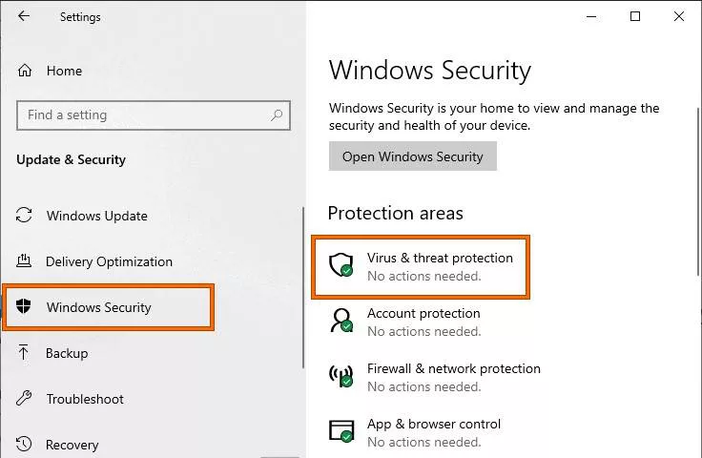The image size is (702, 458).
Task: Go to Troubleshoot settings page
Action: 85,399
